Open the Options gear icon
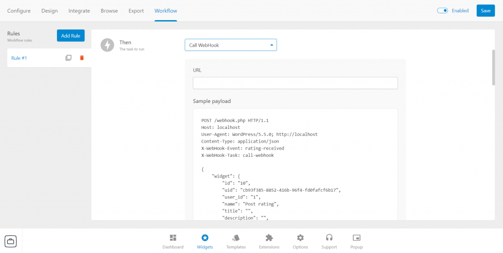This screenshot has width=503, height=253. tap(300, 238)
